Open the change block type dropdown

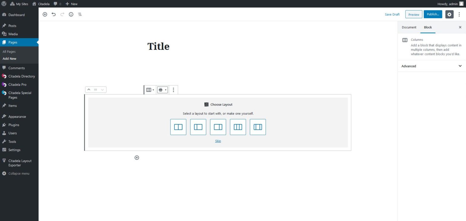click(x=150, y=90)
